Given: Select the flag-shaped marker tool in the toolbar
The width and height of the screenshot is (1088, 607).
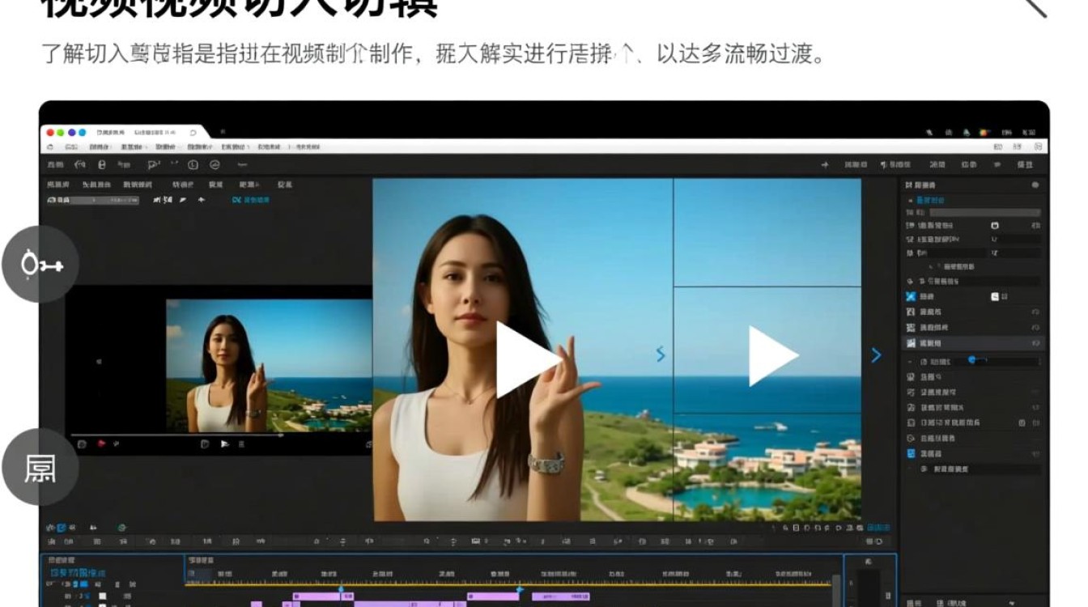Looking at the screenshot, I should point(153,165).
